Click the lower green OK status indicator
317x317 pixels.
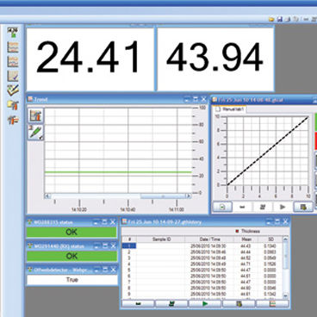pyautogui.click(x=71, y=256)
